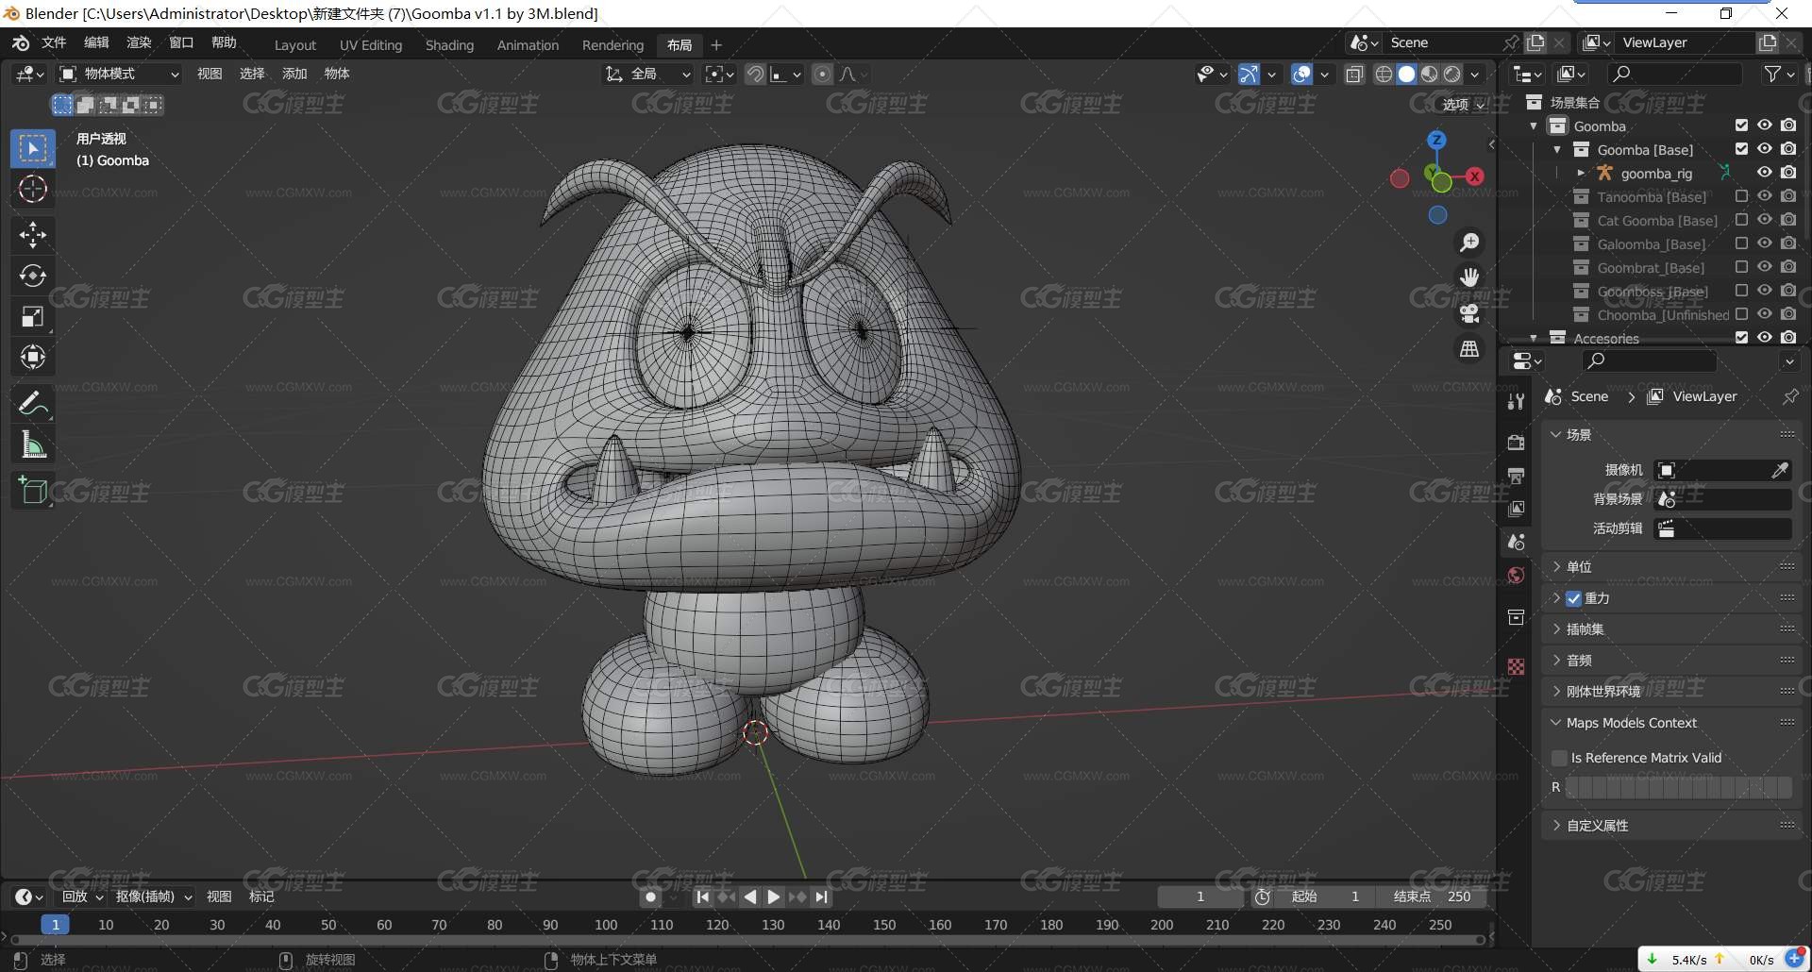Open the 添加 (Add) viewport menu
The height and width of the screenshot is (972, 1812).
[294, 74]
